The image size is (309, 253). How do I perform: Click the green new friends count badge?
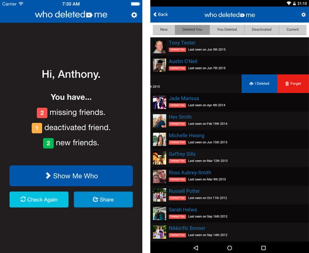48,143
